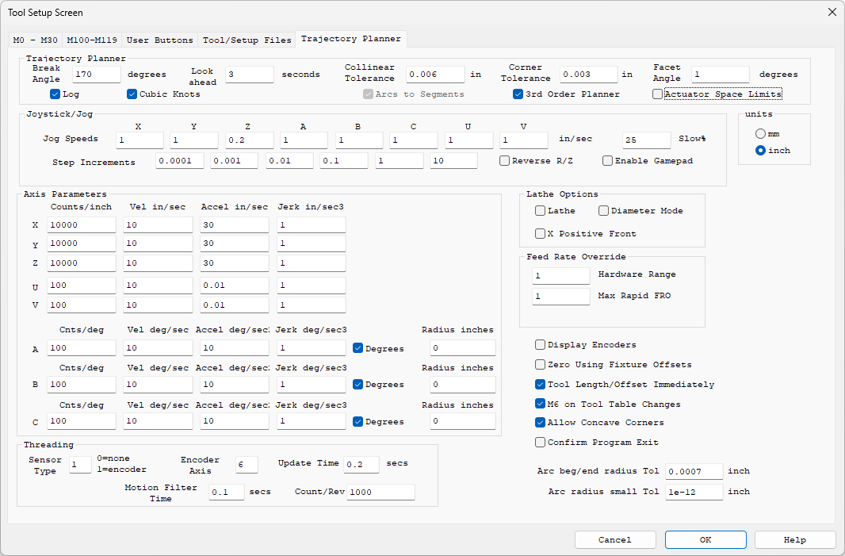Image resolution: width=845 pixels, height=556 pixels.
Task: Click the V jog speed field
Action: pyautogui.click(x=524, y=140)
